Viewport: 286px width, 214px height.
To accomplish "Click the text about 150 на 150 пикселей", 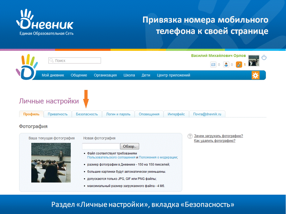I will click(x=128, y=164).
